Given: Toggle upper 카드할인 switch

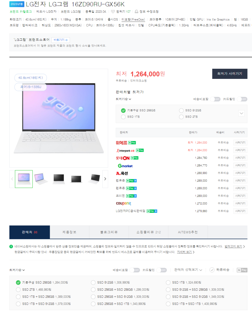Looking at the screenshot, I should pyautogui.click(x=242, y=99).
